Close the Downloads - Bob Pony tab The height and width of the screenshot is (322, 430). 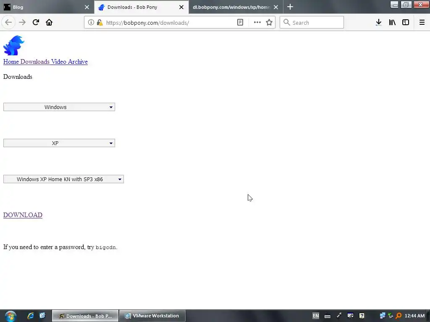[x=181, y=7]
